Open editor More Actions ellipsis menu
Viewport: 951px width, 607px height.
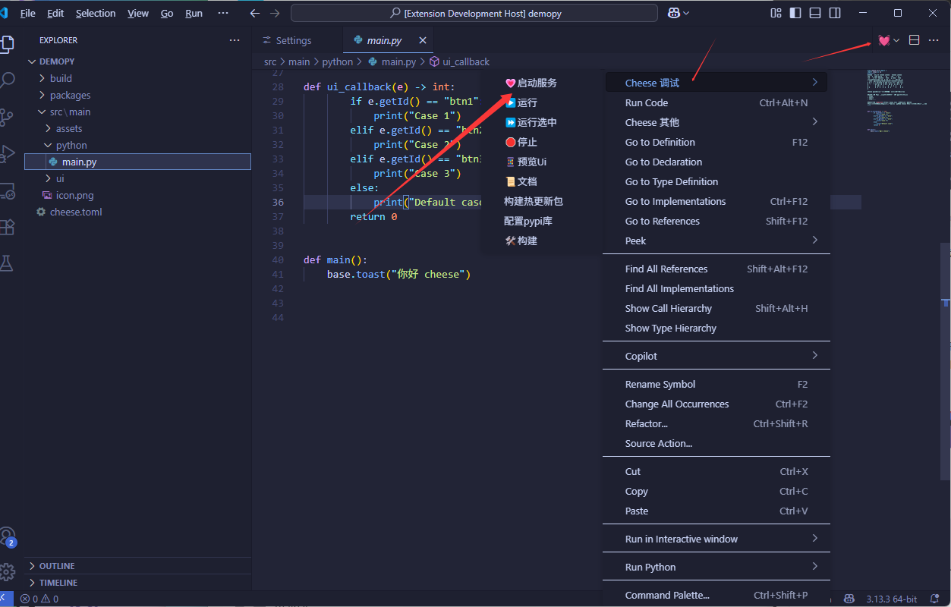coord(934,40)
